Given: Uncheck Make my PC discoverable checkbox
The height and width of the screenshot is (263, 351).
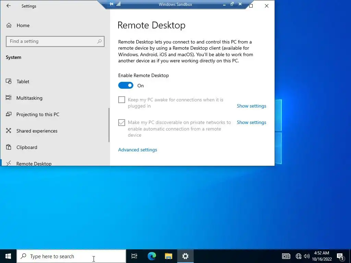Looking at the screenshot, I should coord(122,122).
